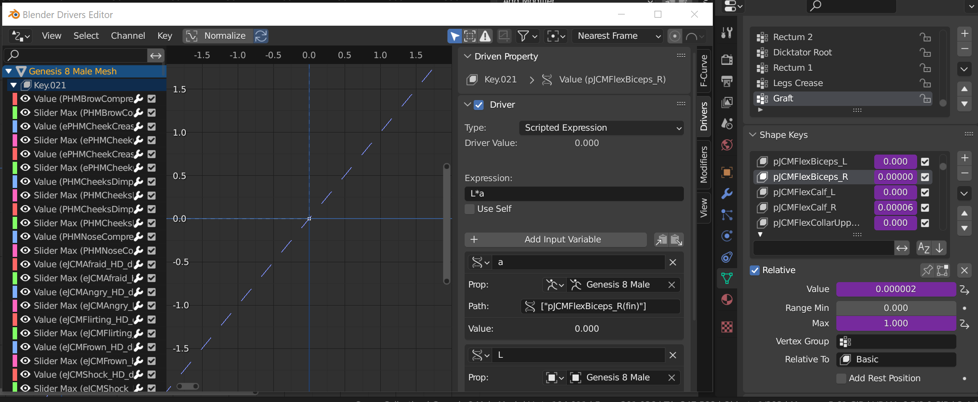The image size is (978, 402).
Task: Remove the input variable 'a'
Action: pos(673,262)
